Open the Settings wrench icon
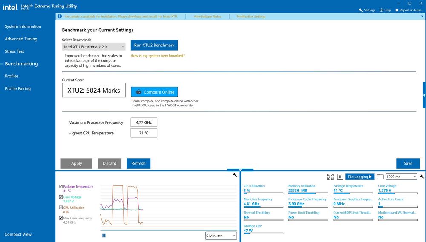 click(360, 10)
